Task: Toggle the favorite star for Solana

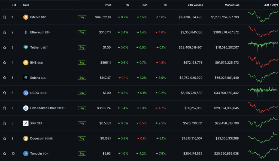Action: coord(5,78)
